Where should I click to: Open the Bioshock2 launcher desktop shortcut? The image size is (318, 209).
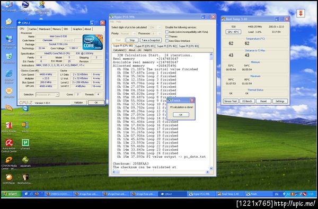pos(25,179)
